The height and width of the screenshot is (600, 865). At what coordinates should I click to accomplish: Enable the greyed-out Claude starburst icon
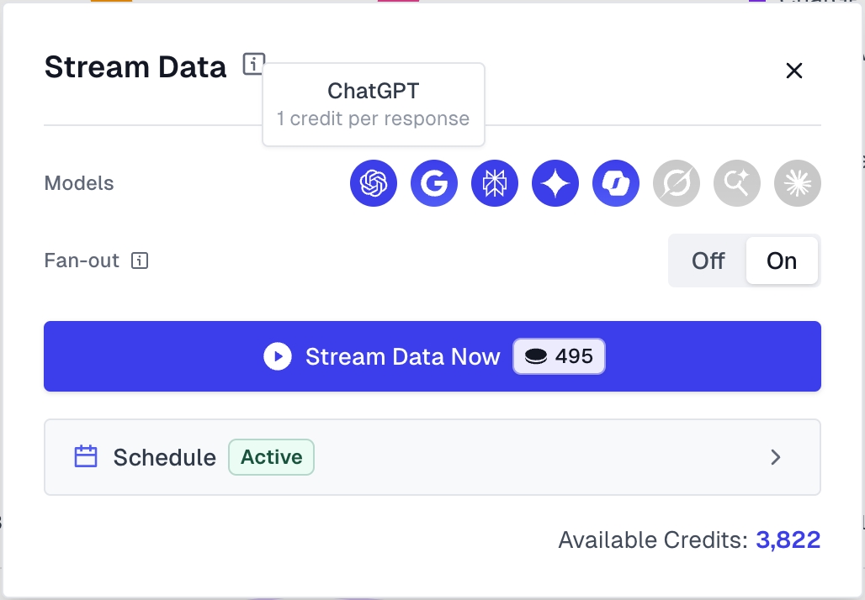798,183
